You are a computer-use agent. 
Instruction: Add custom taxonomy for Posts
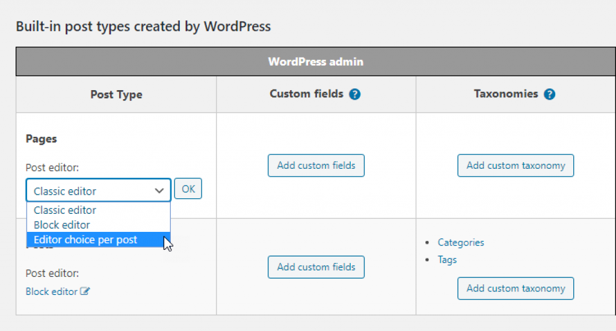(516, 288)
